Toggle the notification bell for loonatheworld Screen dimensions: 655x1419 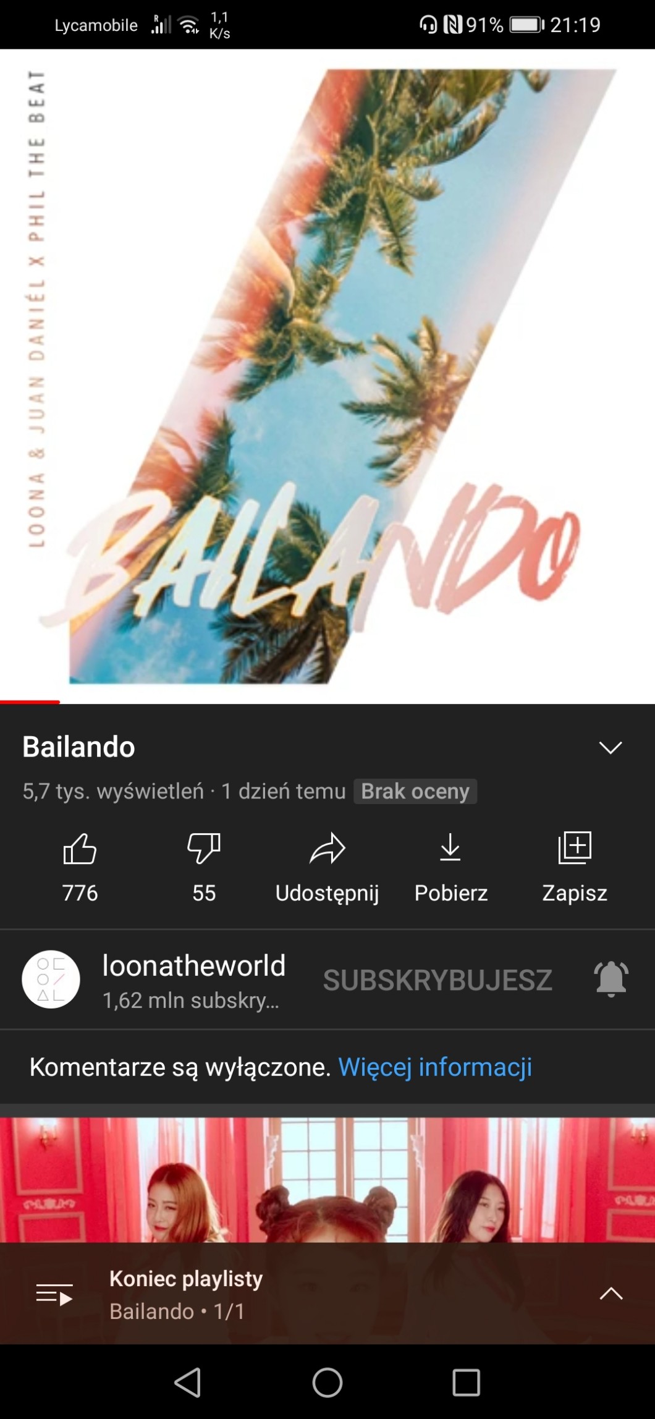point(611,979)
